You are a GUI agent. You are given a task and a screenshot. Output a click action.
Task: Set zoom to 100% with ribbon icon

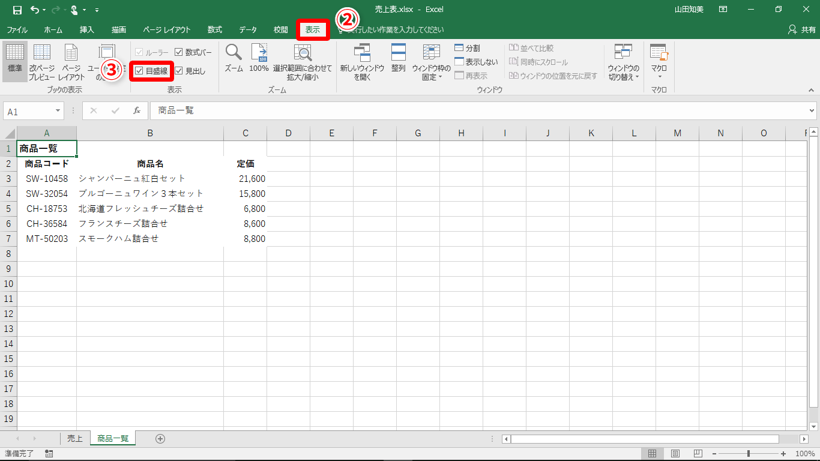tap(259, 59)
